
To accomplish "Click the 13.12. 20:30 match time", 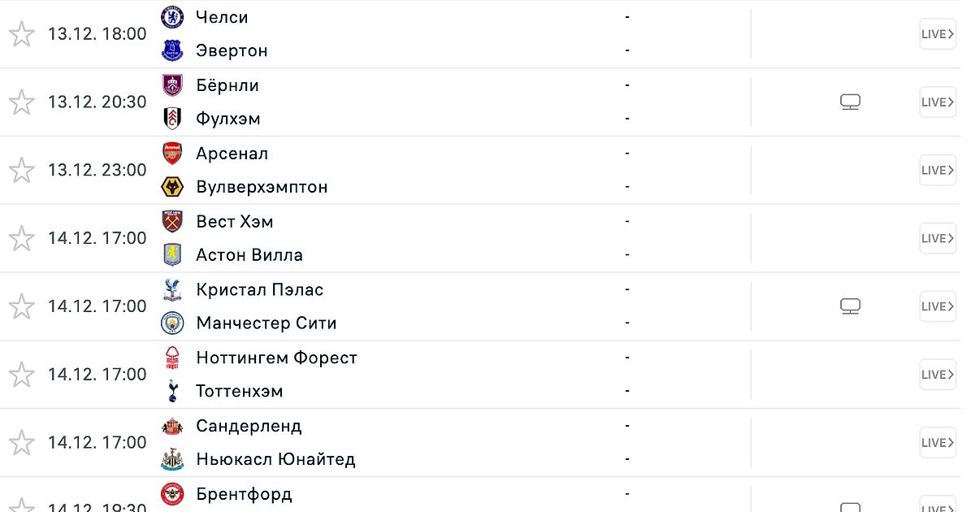I will click(x=97, y=102).
